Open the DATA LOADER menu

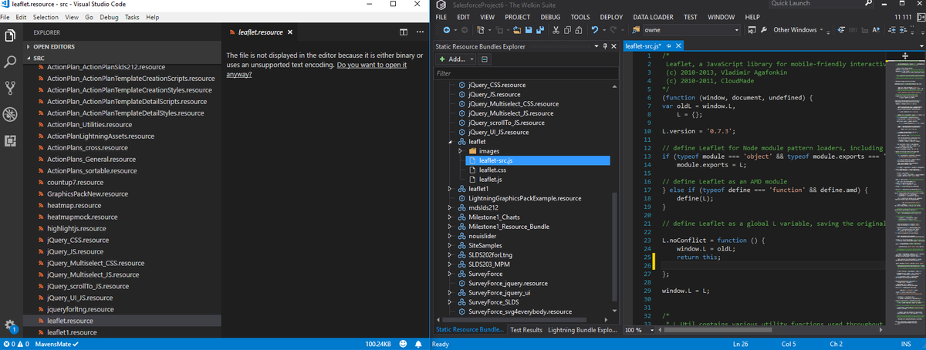pos(653,17)
